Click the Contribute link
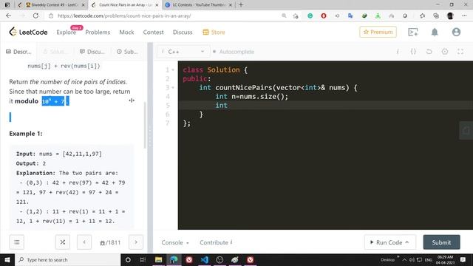The height and width of the screenshot is (266, 473). 216,242
